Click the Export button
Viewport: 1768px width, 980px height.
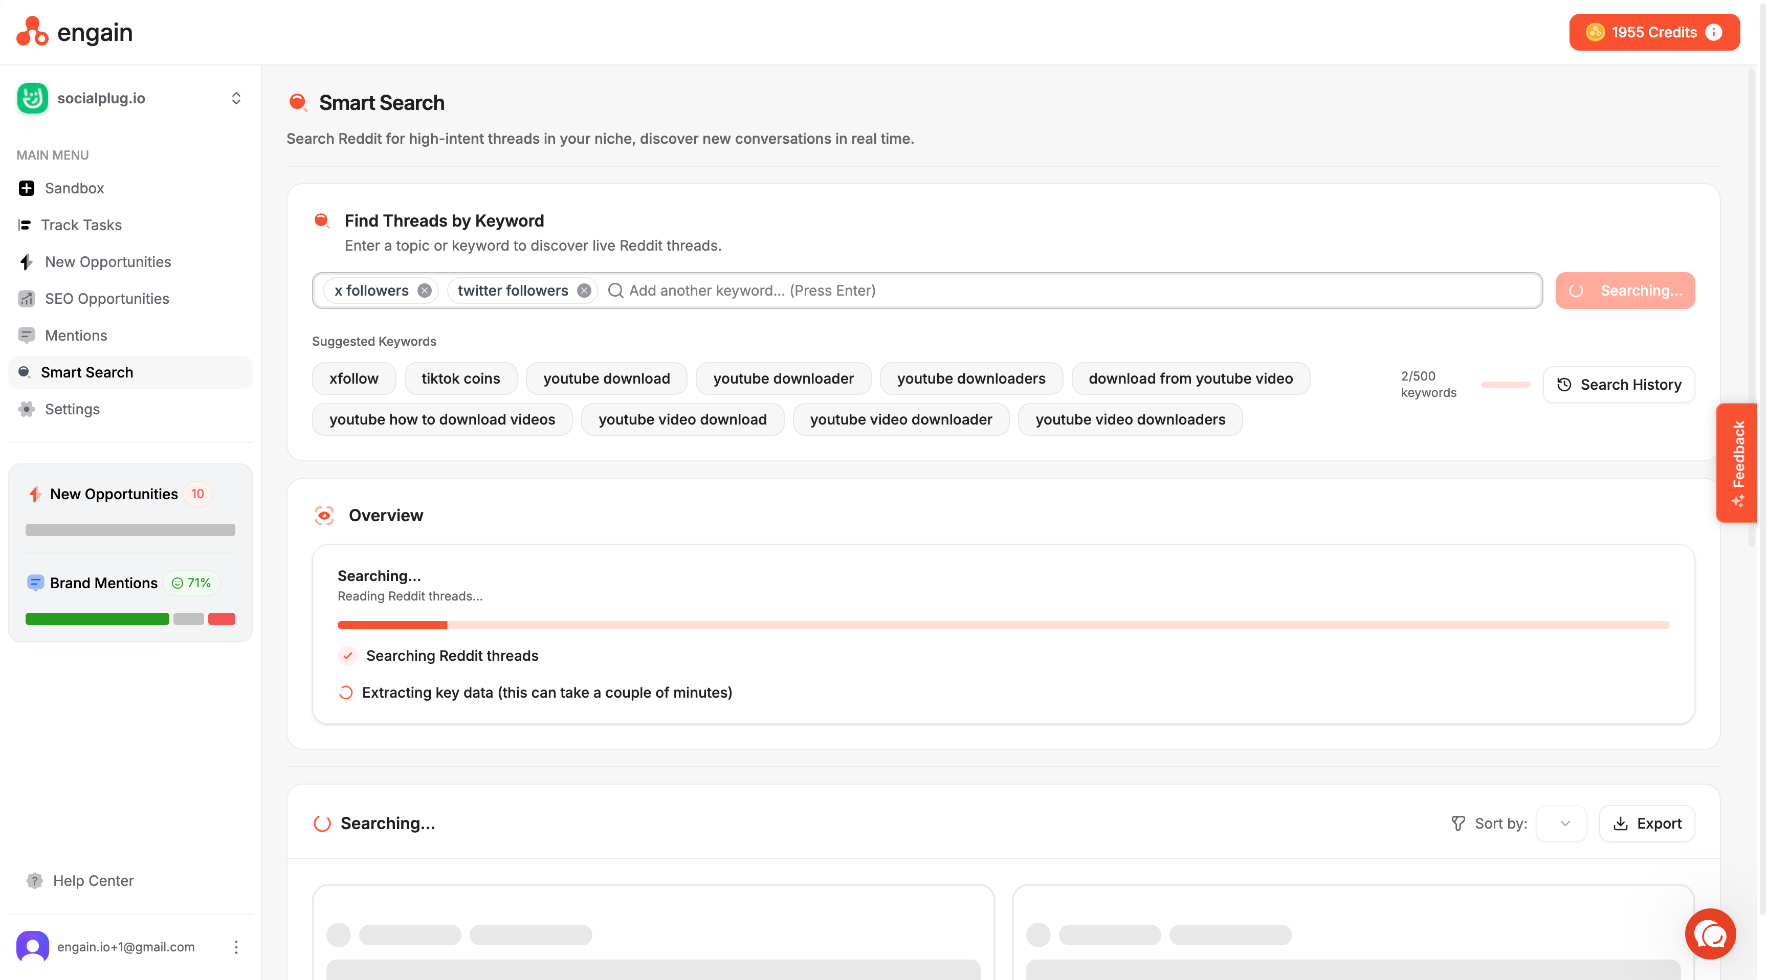coord(1647,823)
